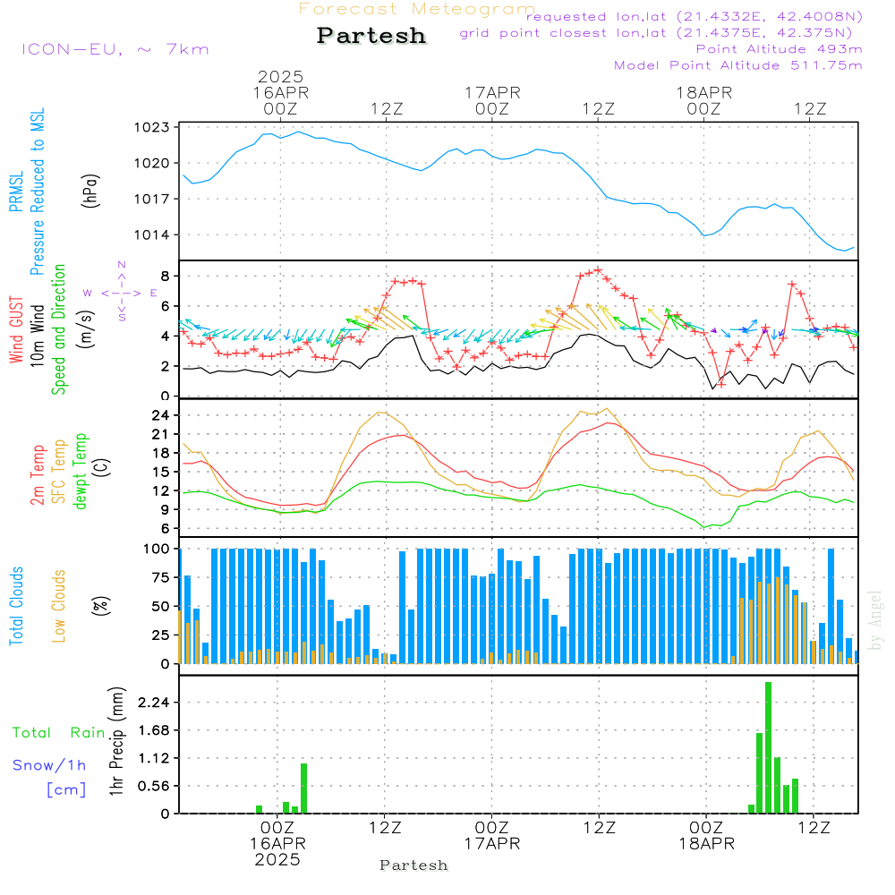
Task: Click the 1020 pressure axis value
Action: [x=152, y=163]
